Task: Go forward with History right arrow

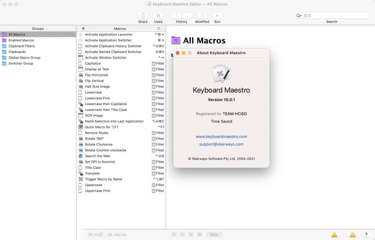Action: click(187, 16)
